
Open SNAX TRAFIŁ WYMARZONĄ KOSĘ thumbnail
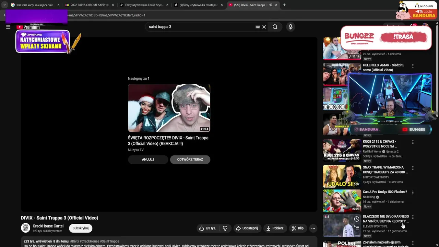pos(342,176)
